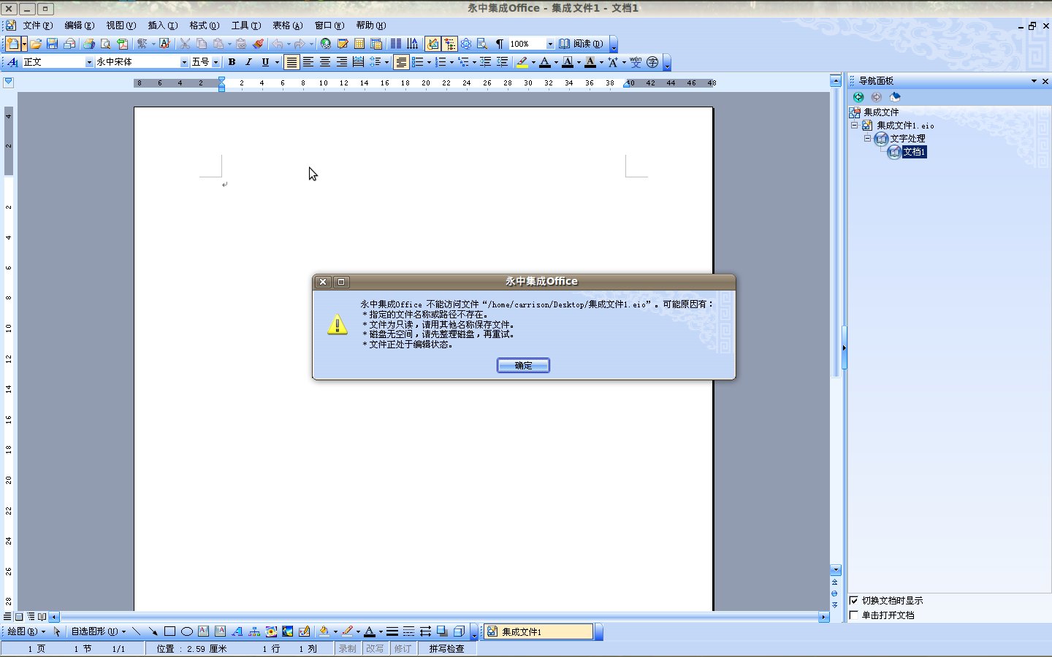This screenshot has height=657, width=1052.
Task: Select right alignment button
Action: point(341,62)
